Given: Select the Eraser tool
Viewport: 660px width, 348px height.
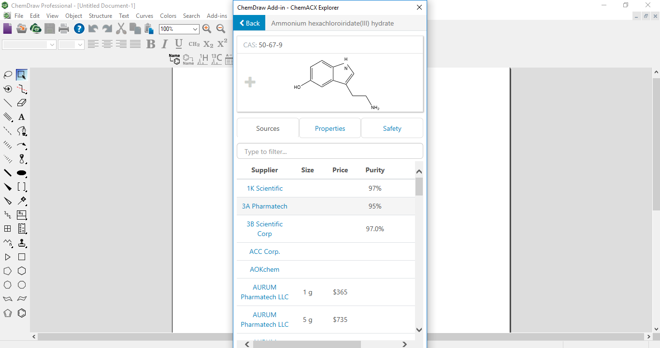Looking at the screenshot, I should tap(22, 103).
